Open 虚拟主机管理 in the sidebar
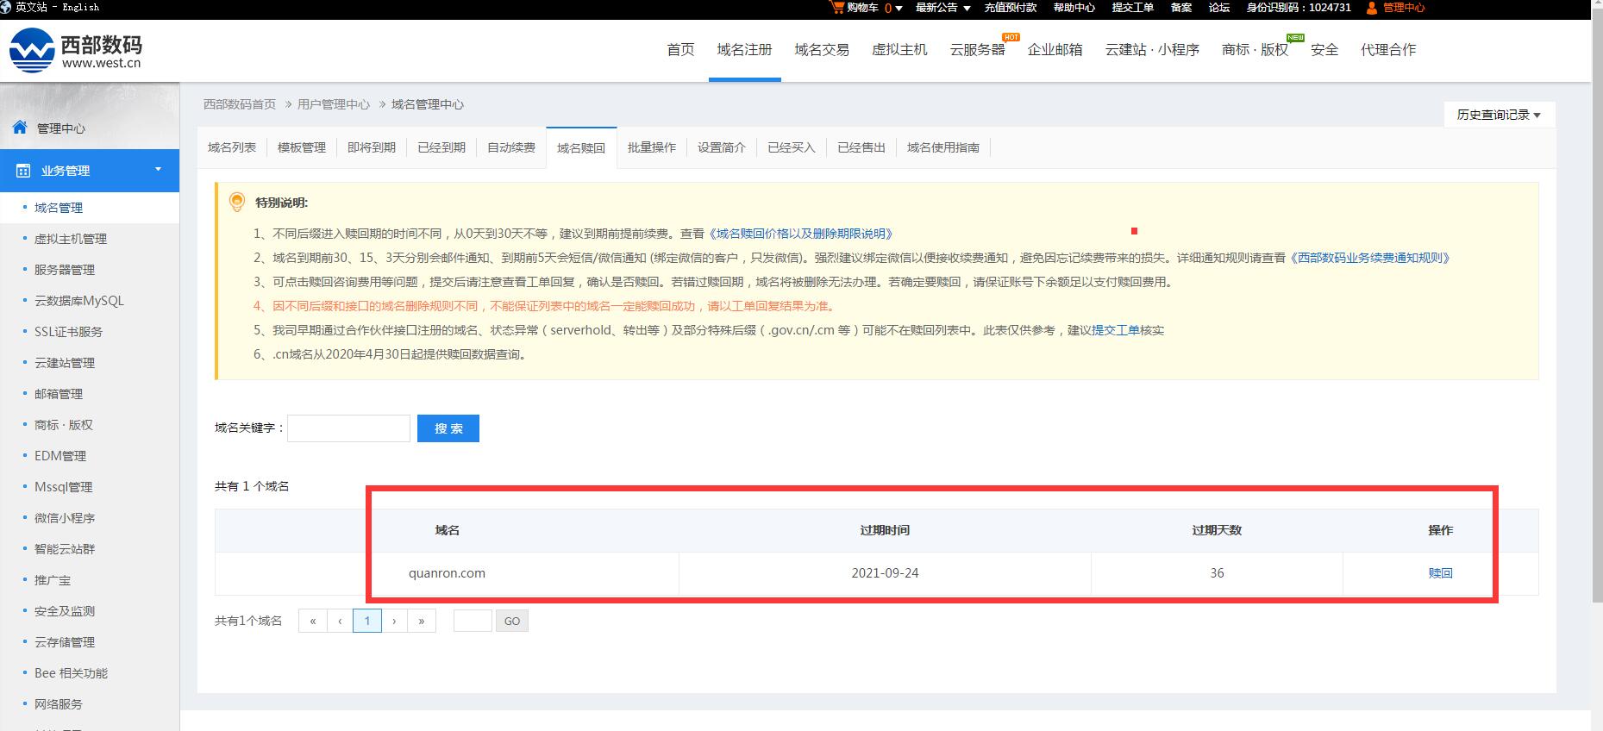 coord(71,239)
